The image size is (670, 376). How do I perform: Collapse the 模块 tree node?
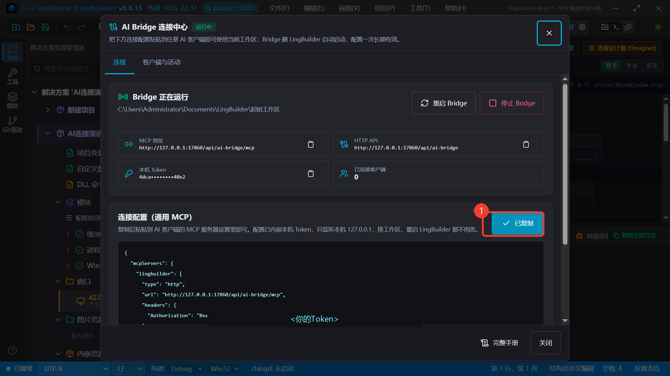pos(58,202)
